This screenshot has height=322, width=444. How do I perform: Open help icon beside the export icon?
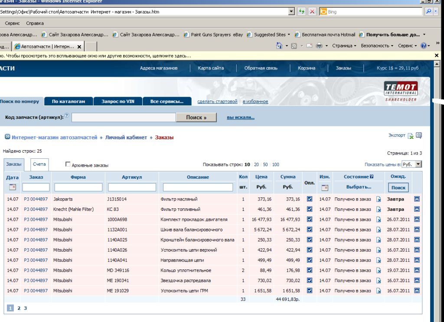[x=418, y=135]
